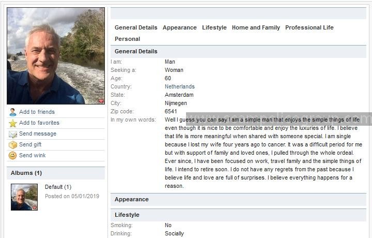Image resolution: width=372 pixels, height=238 pixels.
Task: Click the heart icon on the profile photo
Action: [101, 101]
